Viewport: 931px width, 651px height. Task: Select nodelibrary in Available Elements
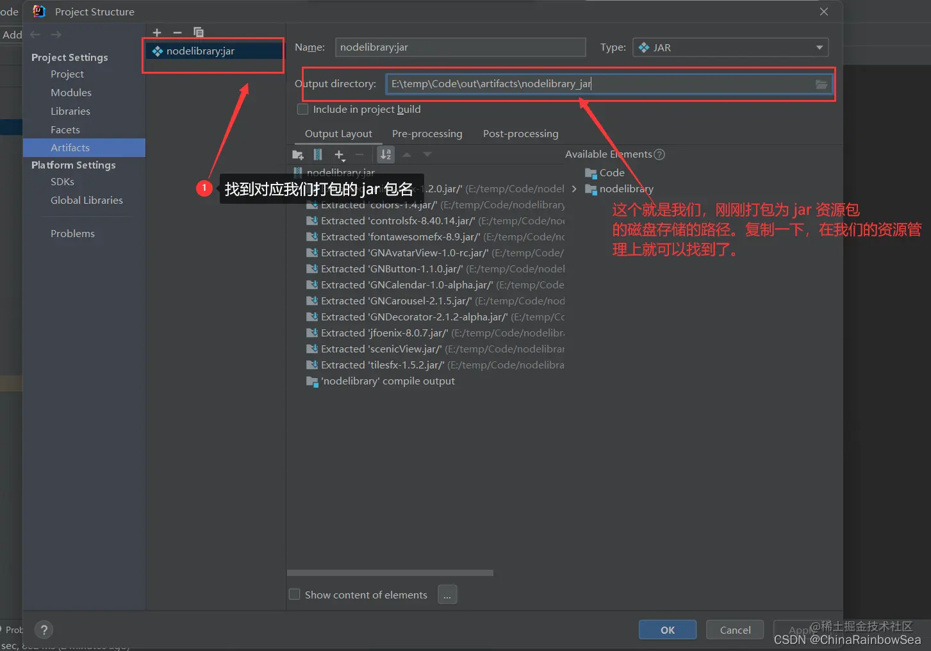[x=619, y=188]
